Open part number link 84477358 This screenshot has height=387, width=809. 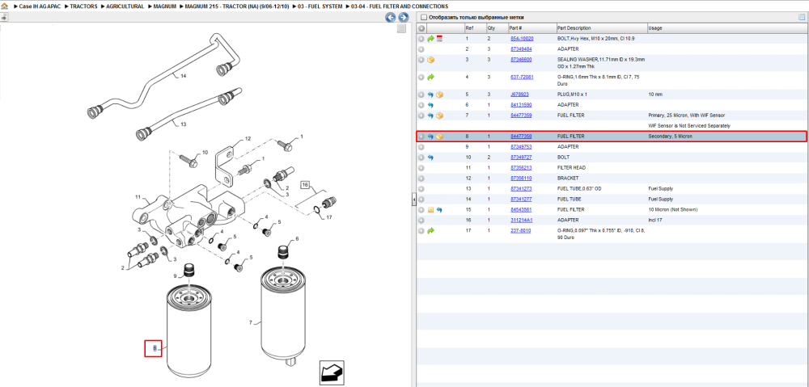(521, 137)
